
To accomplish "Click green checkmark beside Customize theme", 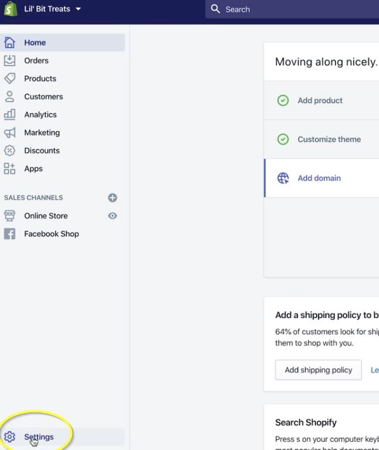I will coord(283,139).
